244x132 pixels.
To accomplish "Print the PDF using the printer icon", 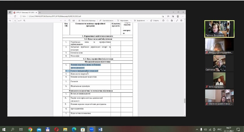I will click(x=163, y=21).
